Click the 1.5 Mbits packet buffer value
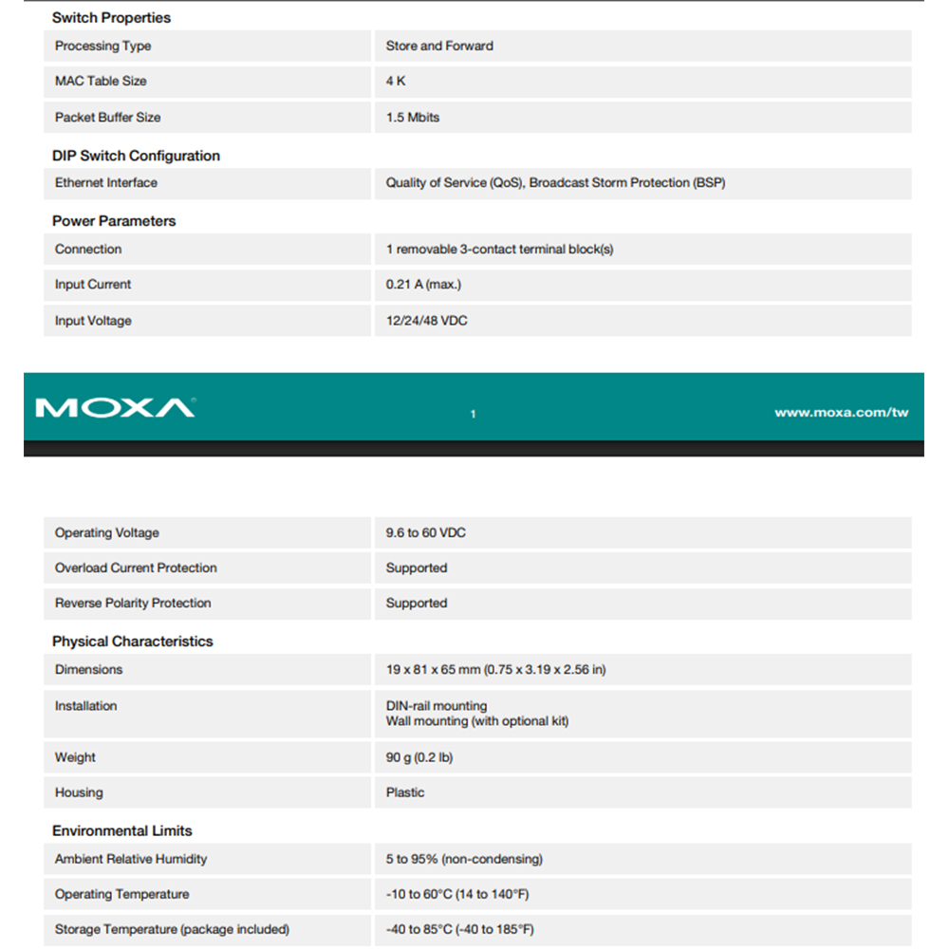 point(413,117)
